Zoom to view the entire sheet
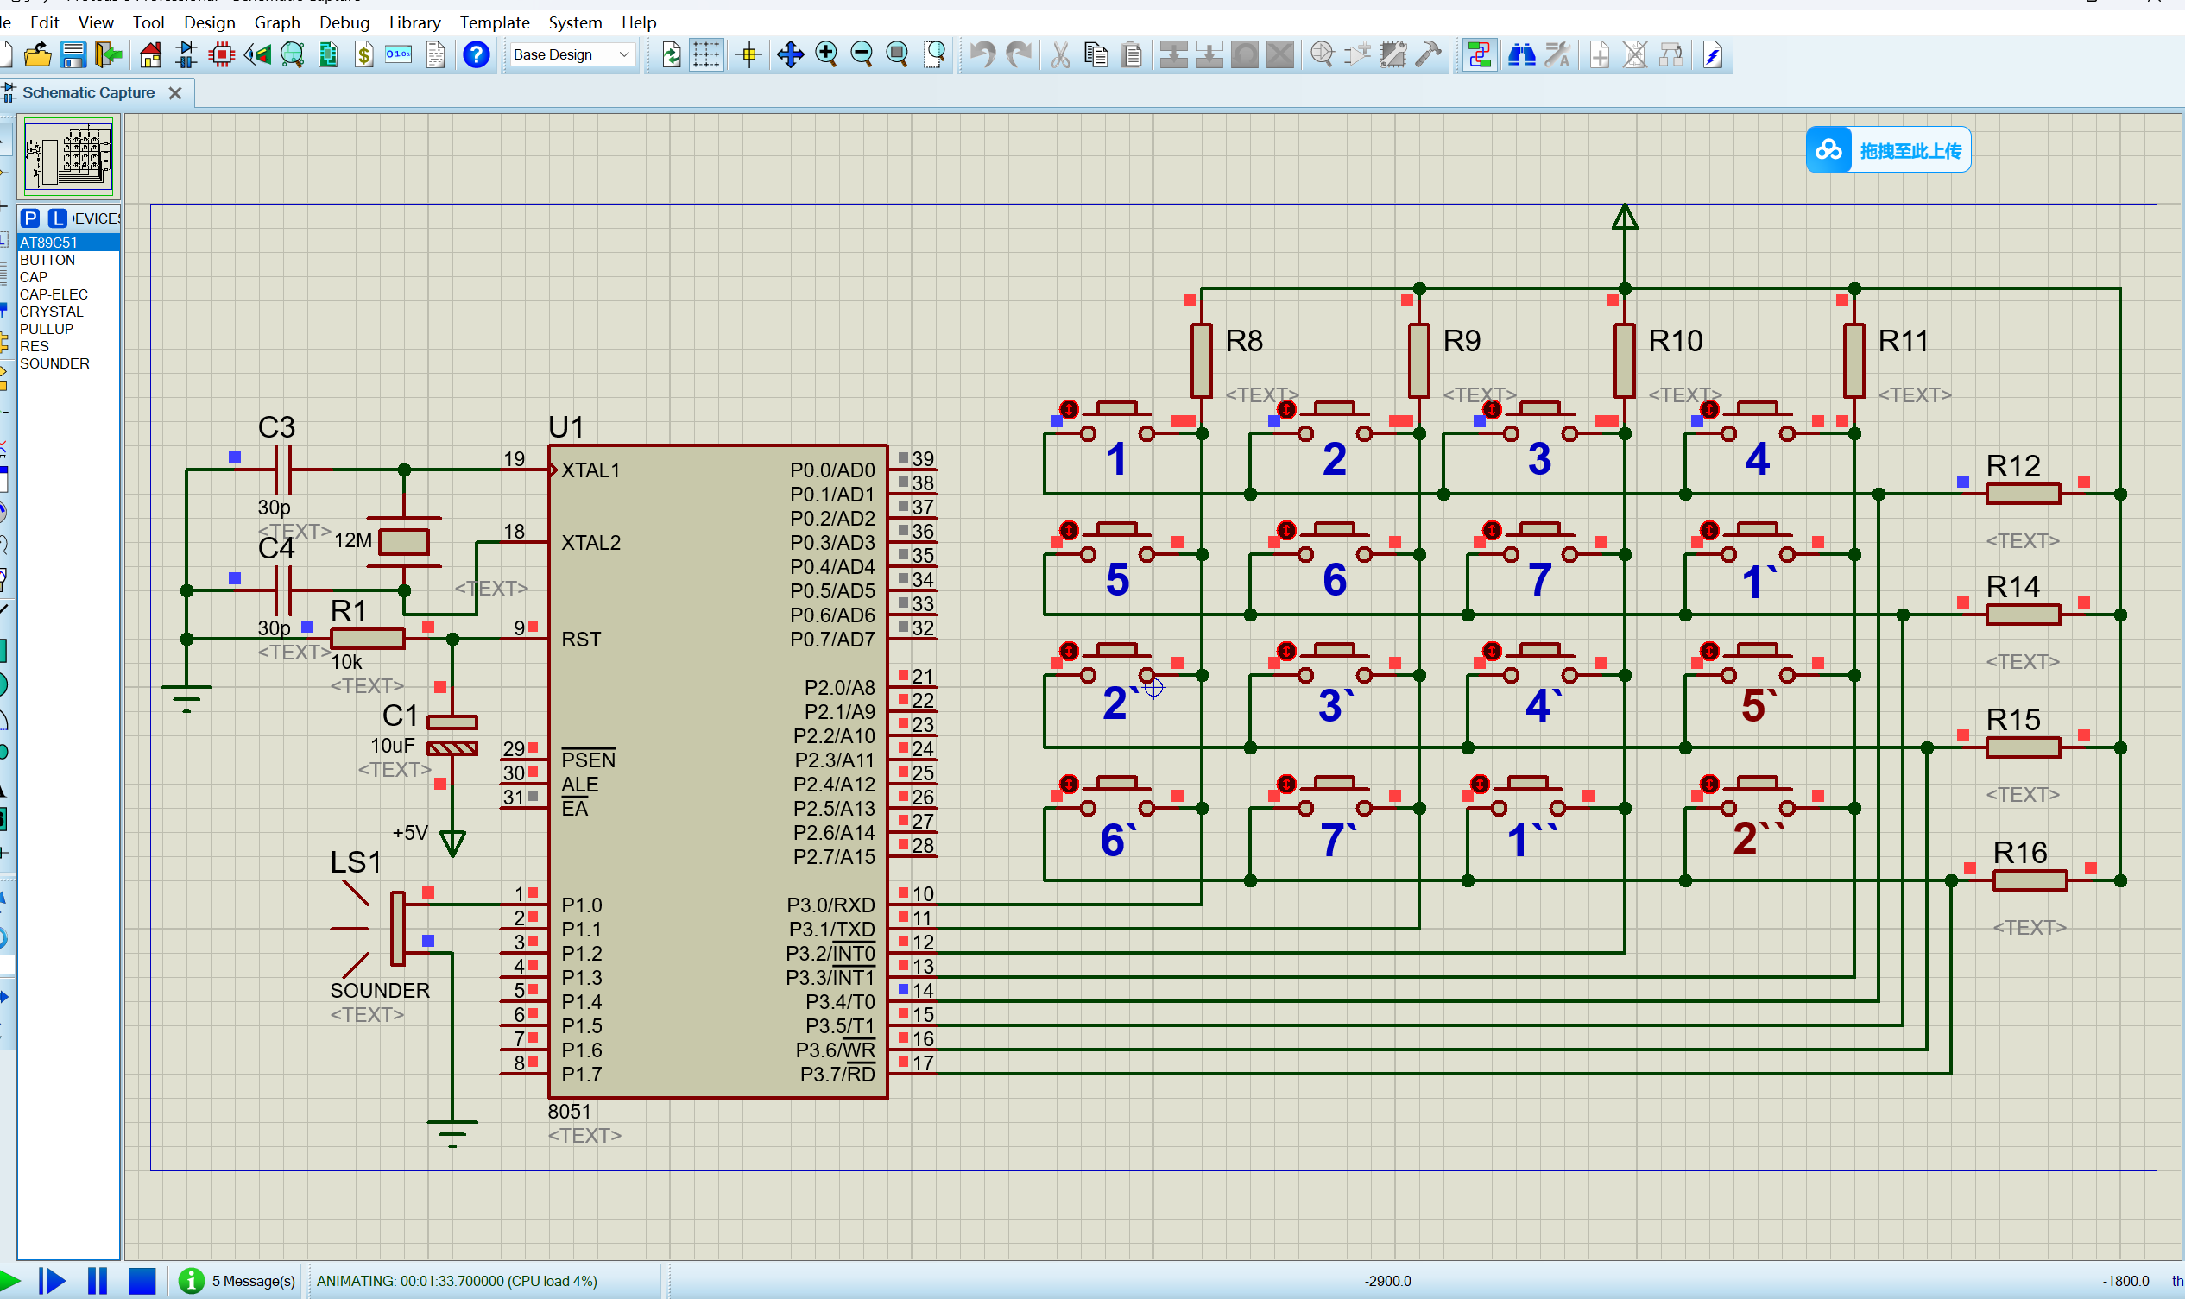Viewport: 2185px width, 1299px height. click(x=897, y=55)
